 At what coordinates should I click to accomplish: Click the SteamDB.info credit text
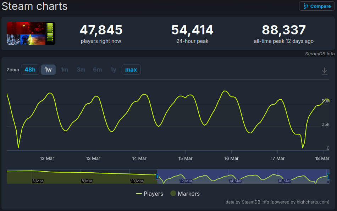pos(320,54)
